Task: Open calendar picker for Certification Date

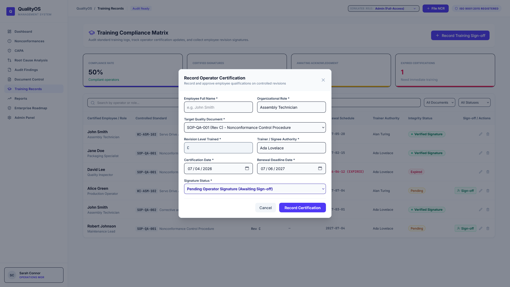Action: point(247,168)
